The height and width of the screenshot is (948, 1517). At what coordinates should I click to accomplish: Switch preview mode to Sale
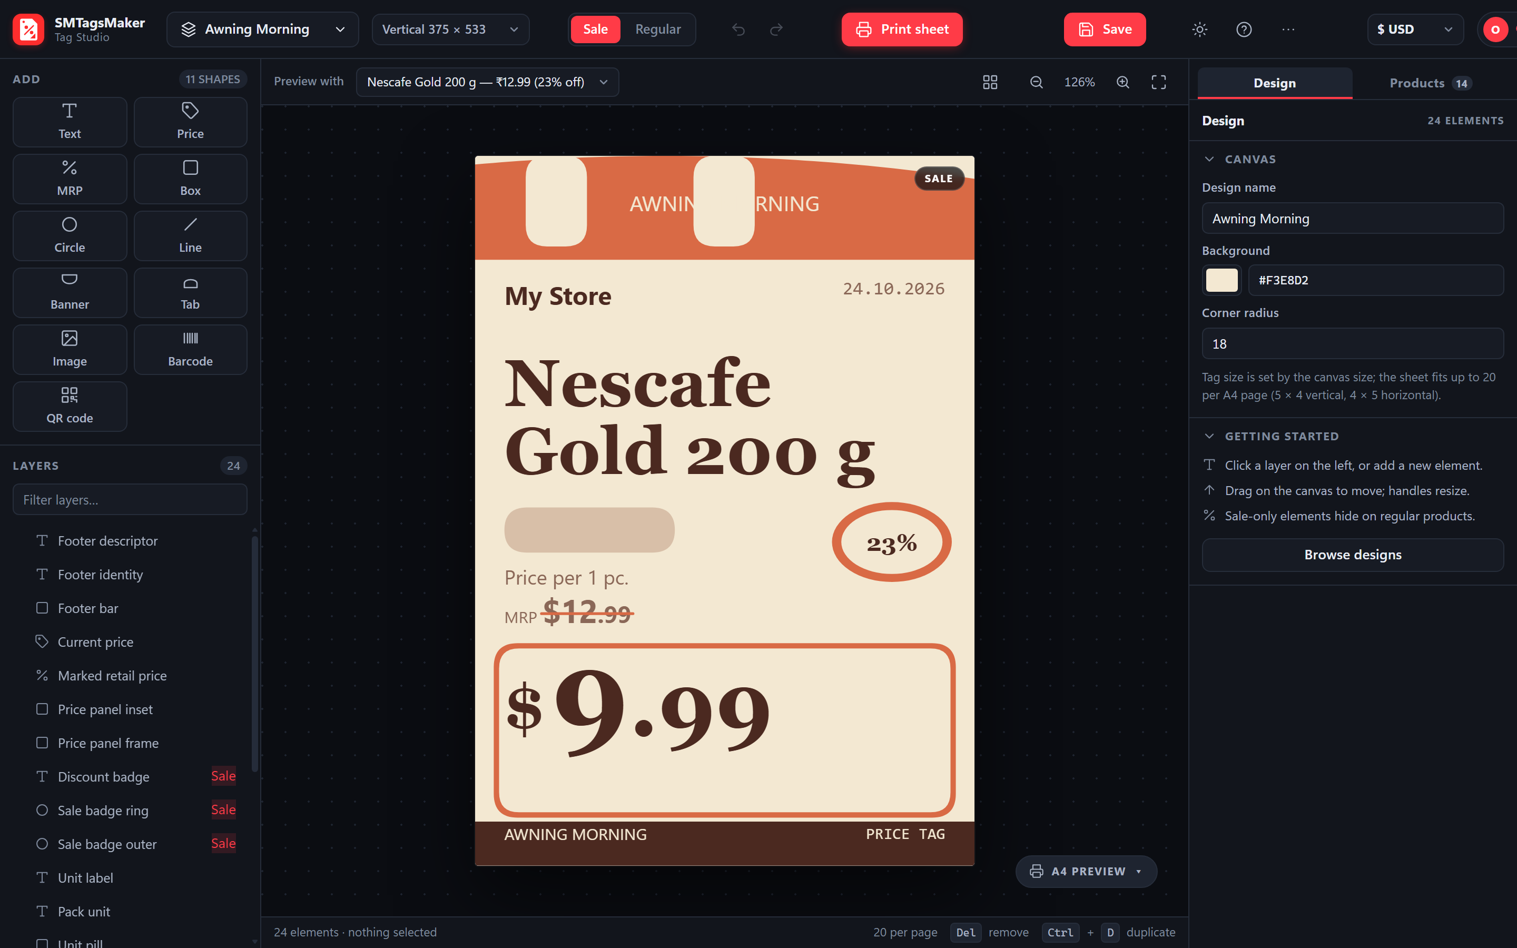[595, 29]
